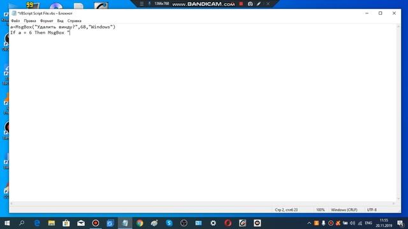Viewport: 408px width, 229px height.
Task: Click the vertical scrollbar of Notepad
Action: pos(398,112)
